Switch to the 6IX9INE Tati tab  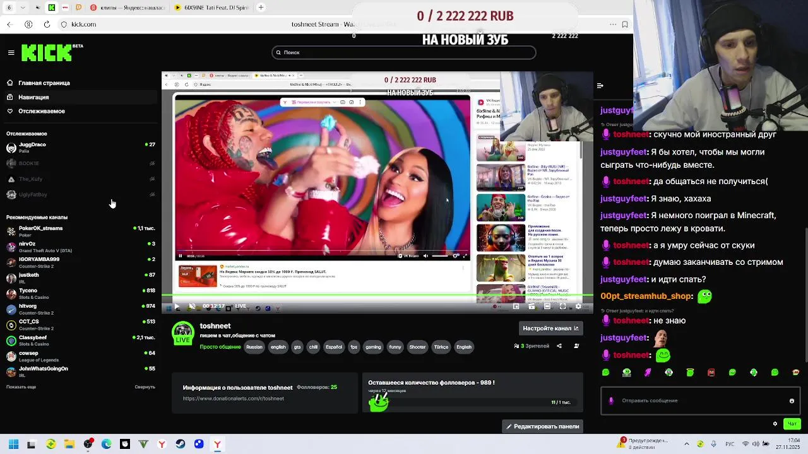point(213,8)
